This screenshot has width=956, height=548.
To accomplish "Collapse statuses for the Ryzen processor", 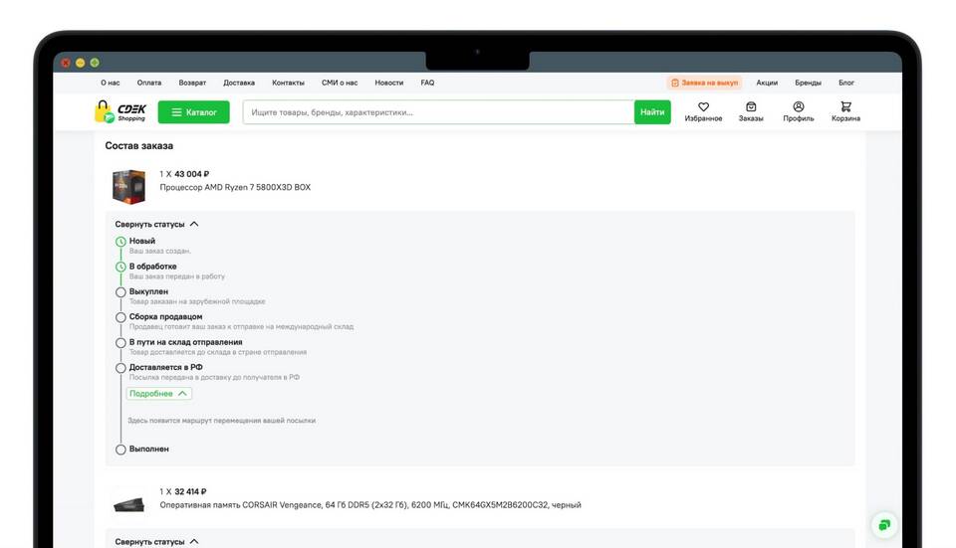I will pyautogui.click(x=156, y=224).
